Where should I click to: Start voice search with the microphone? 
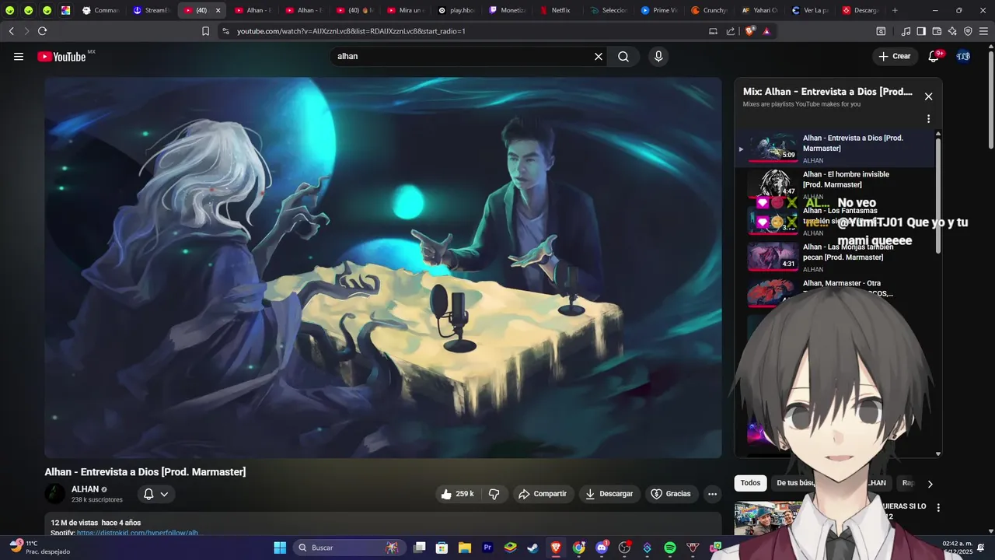[x=658, y=56]
